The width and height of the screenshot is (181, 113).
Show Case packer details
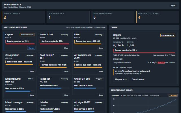coord(32,71)
